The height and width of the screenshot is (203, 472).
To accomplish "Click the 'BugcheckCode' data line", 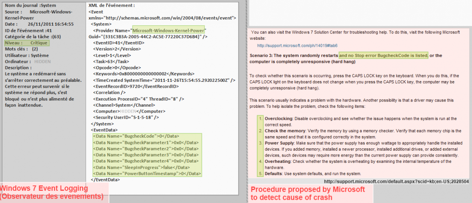I will (136, 136).
